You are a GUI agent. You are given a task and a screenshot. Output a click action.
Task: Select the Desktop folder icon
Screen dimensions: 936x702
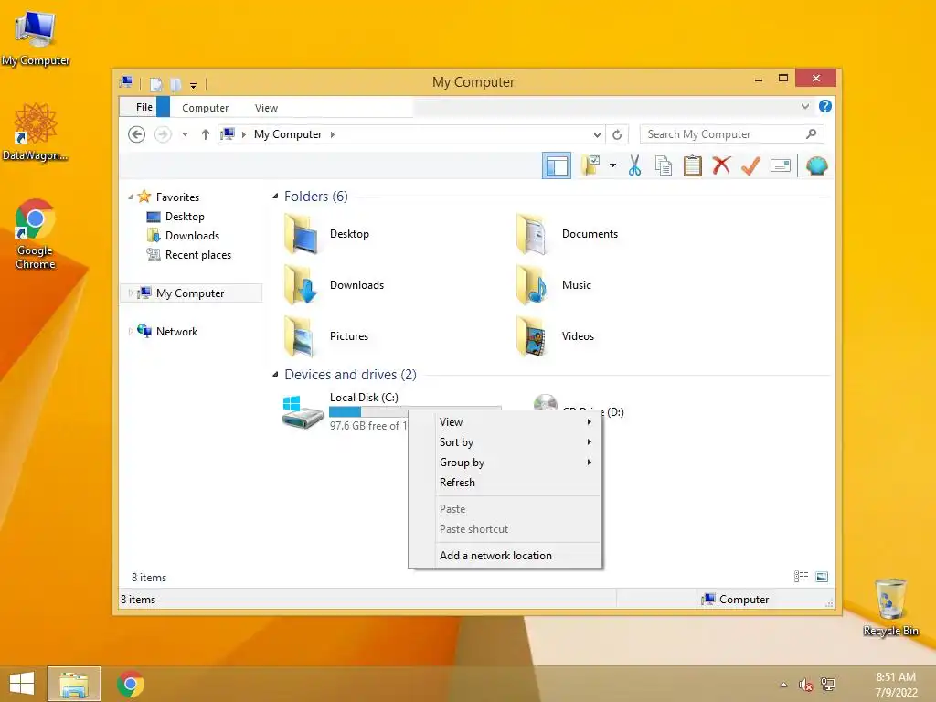(x=301, y=233)
